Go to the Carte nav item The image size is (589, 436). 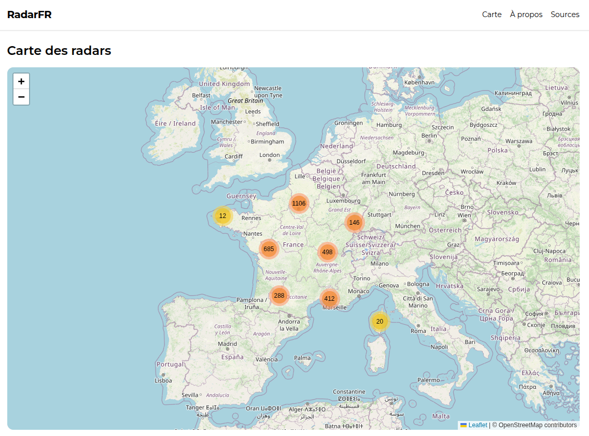492,14
